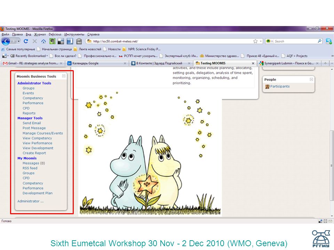This screenshot has width=334, height=250.
Task: Open RSS feed link
Action: [x=30, y=168]
